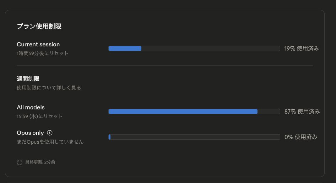Click the 19% 使用済み label

click(x=302, y=48)
